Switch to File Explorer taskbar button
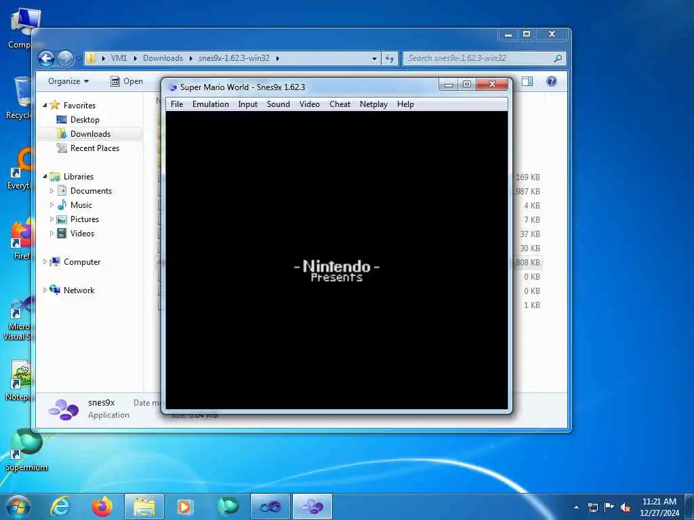This screenshot has width=694, height=520. [x=144, y=506]
